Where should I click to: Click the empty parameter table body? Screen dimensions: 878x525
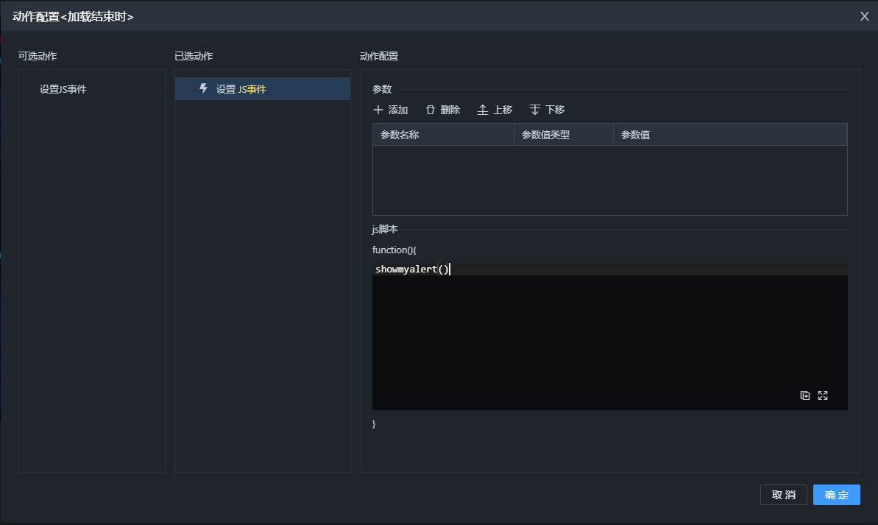point(609,180)
